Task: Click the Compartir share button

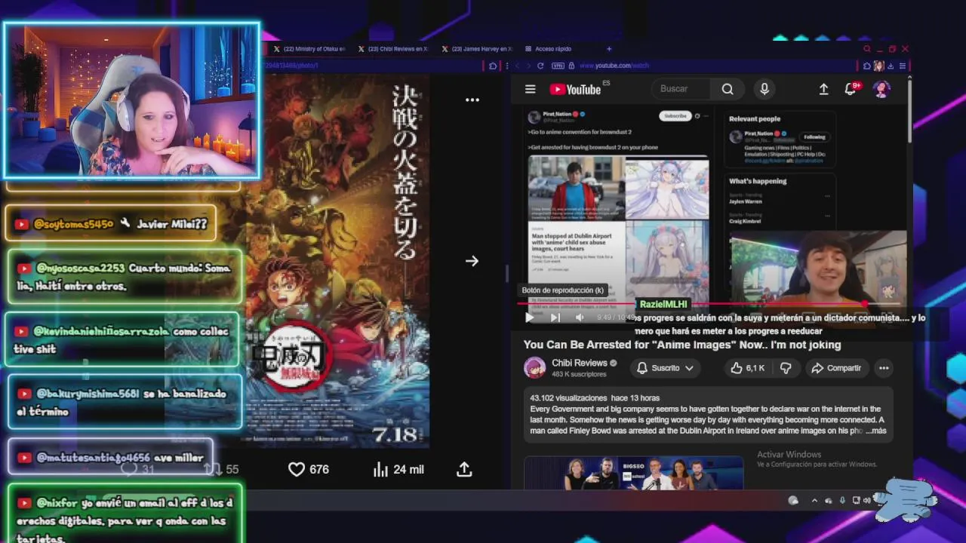Action: tap(835, 368)
